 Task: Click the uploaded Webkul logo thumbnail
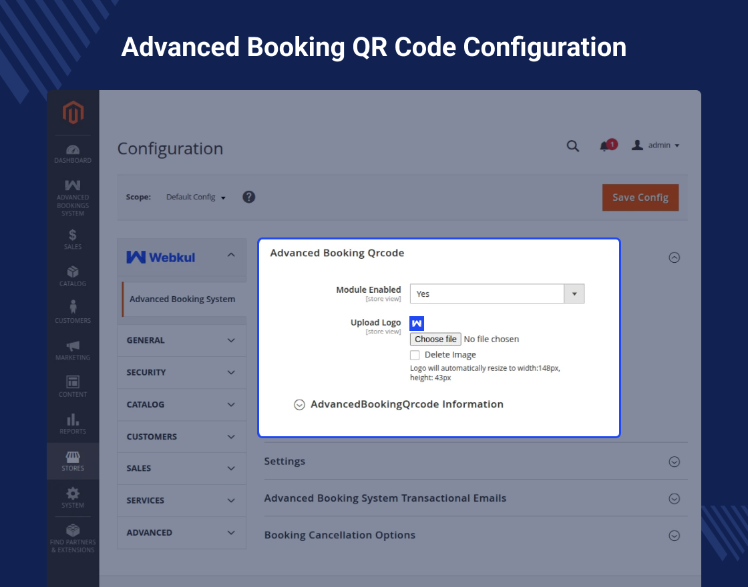point(417,324)
